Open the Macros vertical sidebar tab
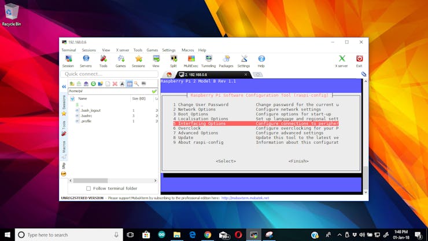Image resolution: width=428 pixels, height=241 pixels. pos(64,149)
